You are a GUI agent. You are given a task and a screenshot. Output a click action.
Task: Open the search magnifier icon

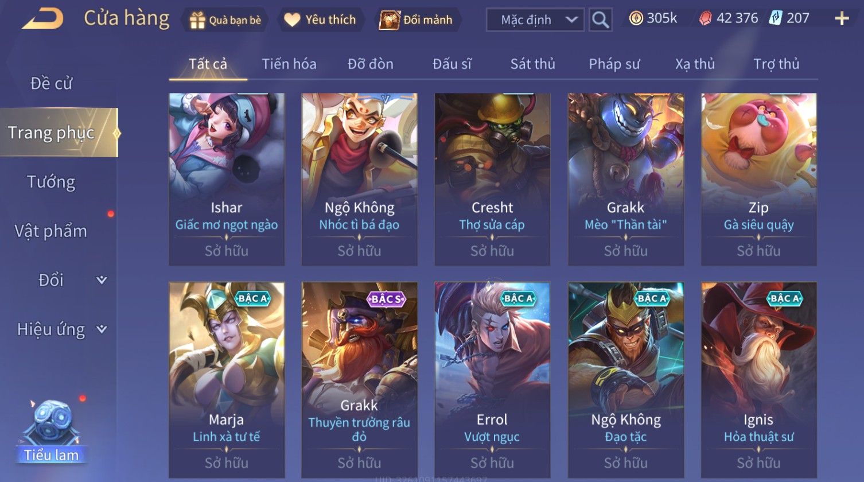pyautogui.click(x=600, y=20)
